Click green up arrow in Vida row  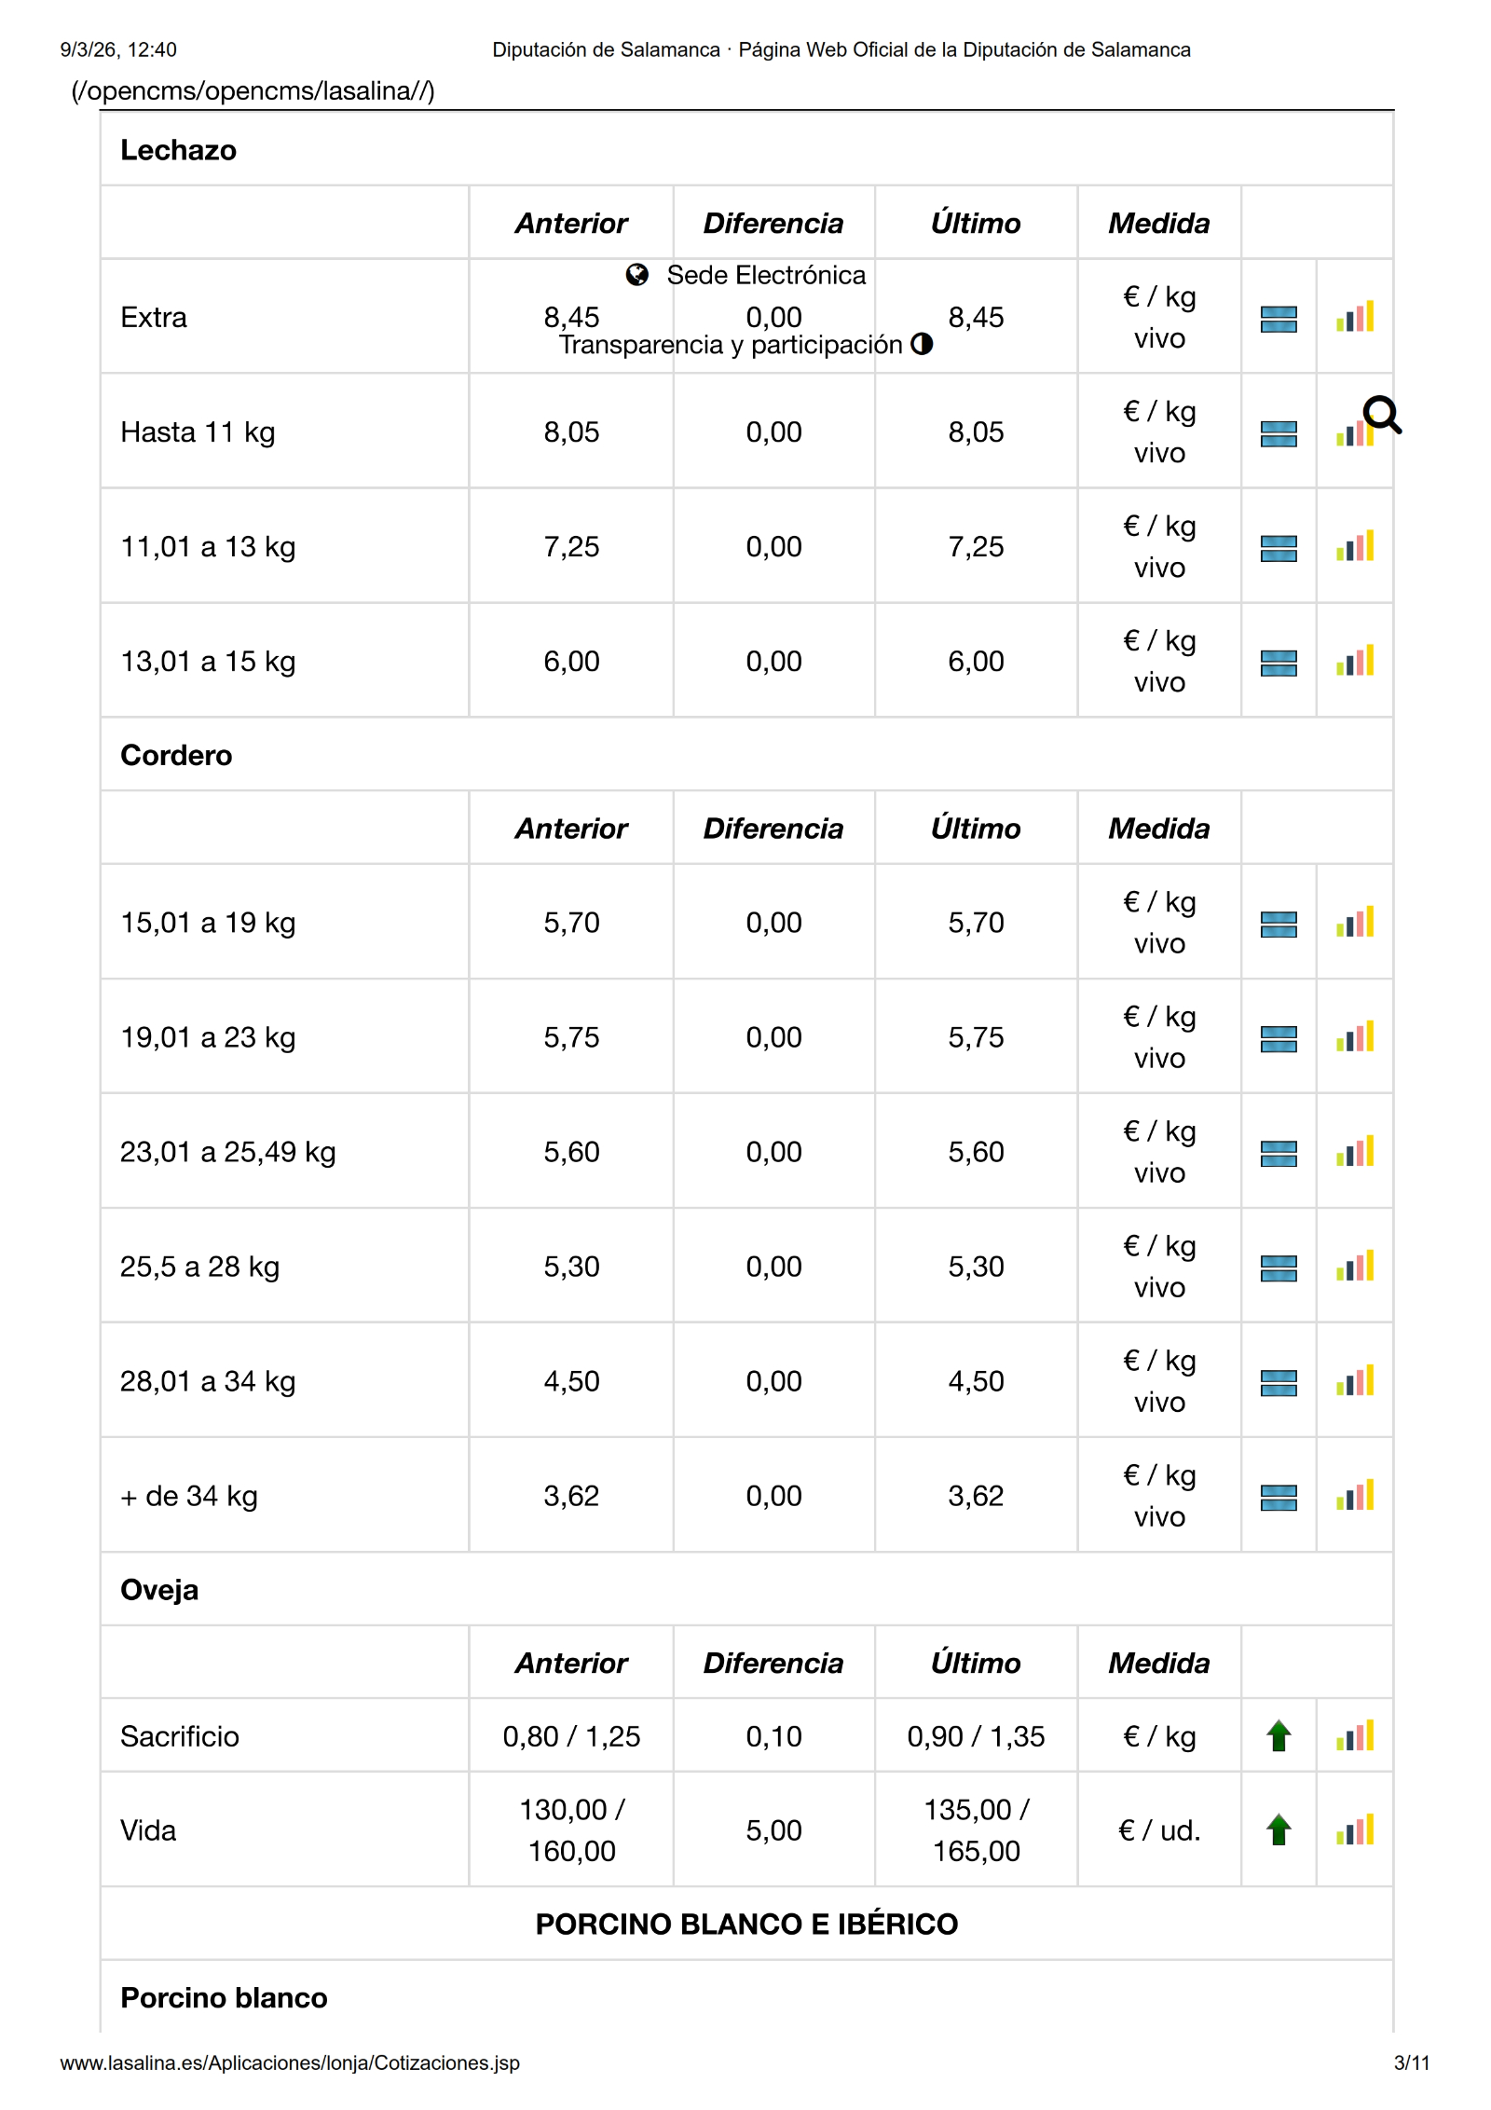tap(1279, 1830)
